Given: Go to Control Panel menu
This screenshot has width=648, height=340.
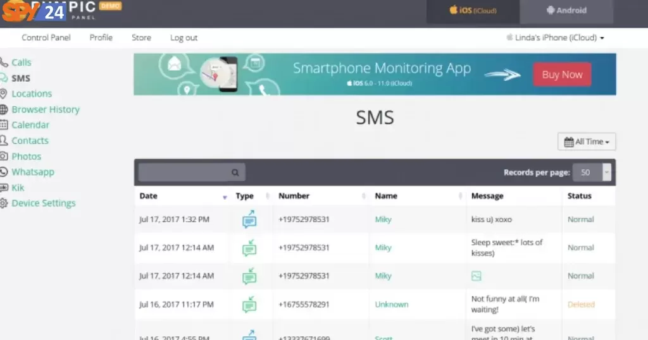Looking at the screenshot, I should pyautogui.click(x=46, y=37).
